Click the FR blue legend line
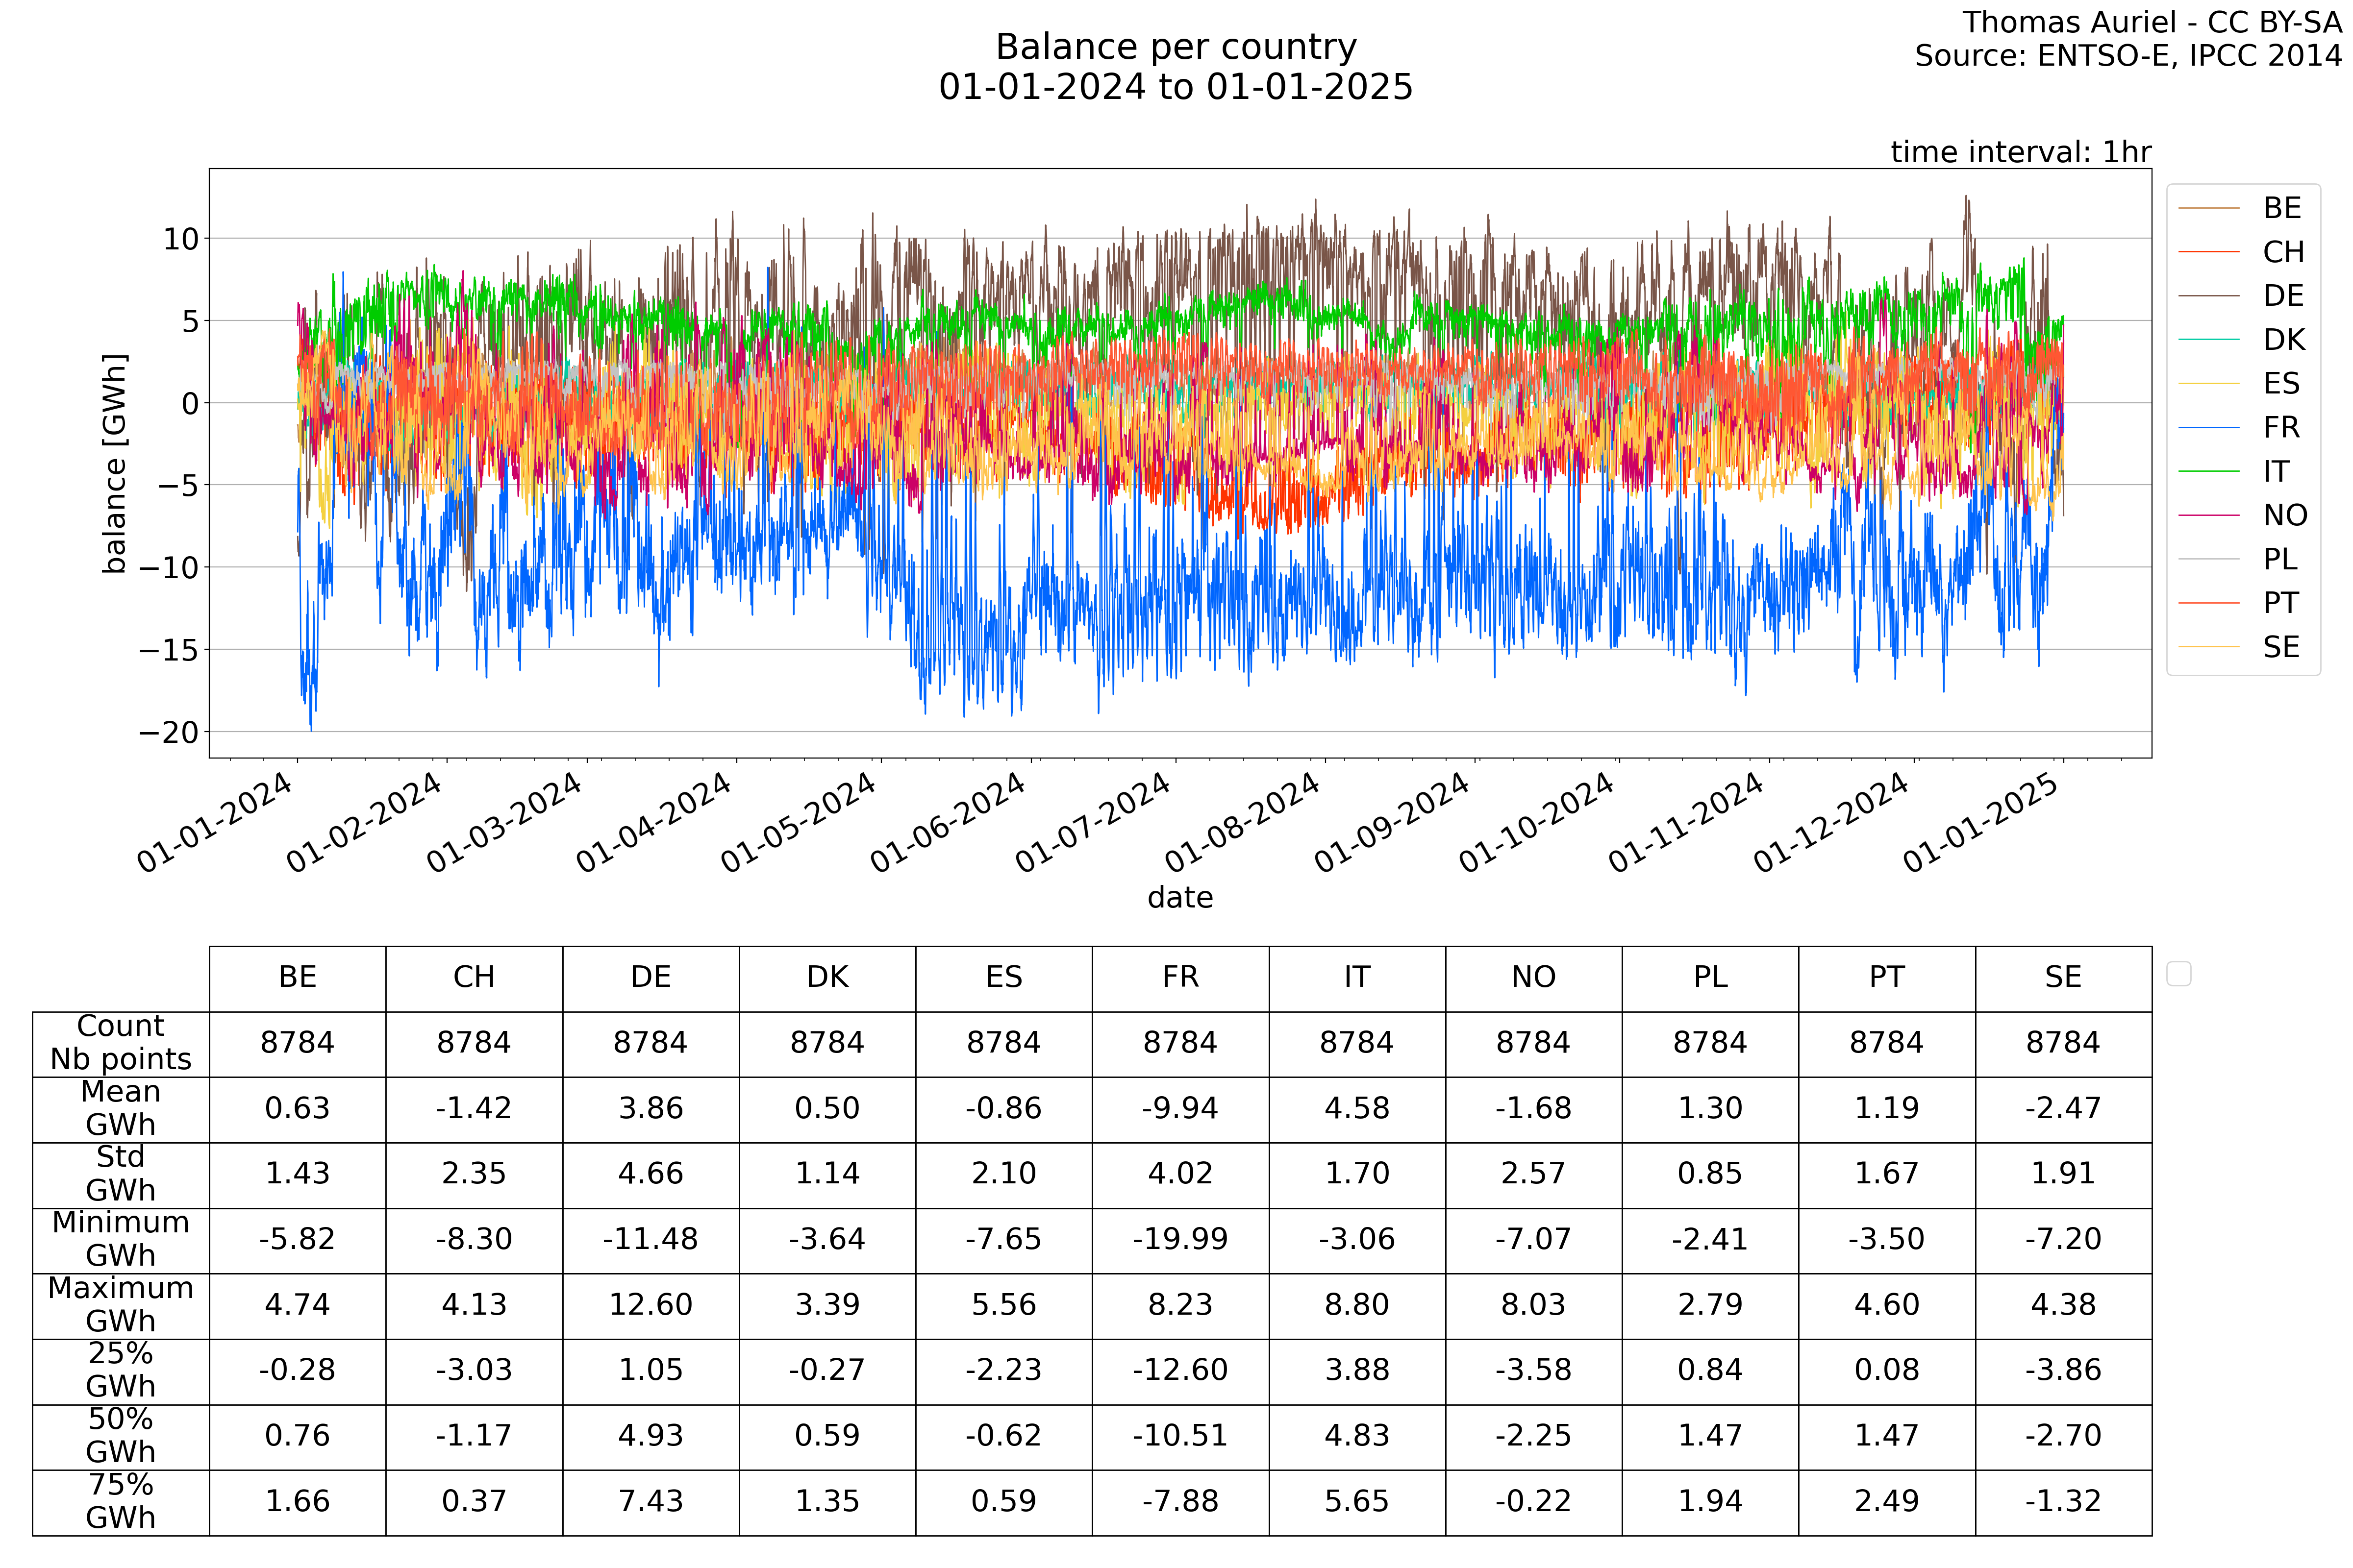The width and height of the screenshot is (2353, 1568). tap(2208, 428)
